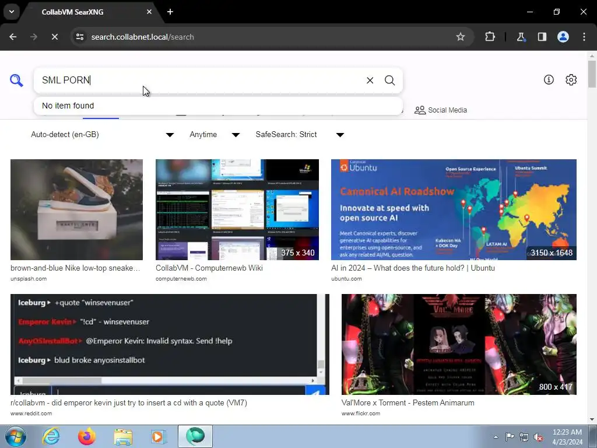The height and width of the screenshot is (448, 597).
Task: Open the Auto-detect language dropdown
Action: tap(102, 135)
